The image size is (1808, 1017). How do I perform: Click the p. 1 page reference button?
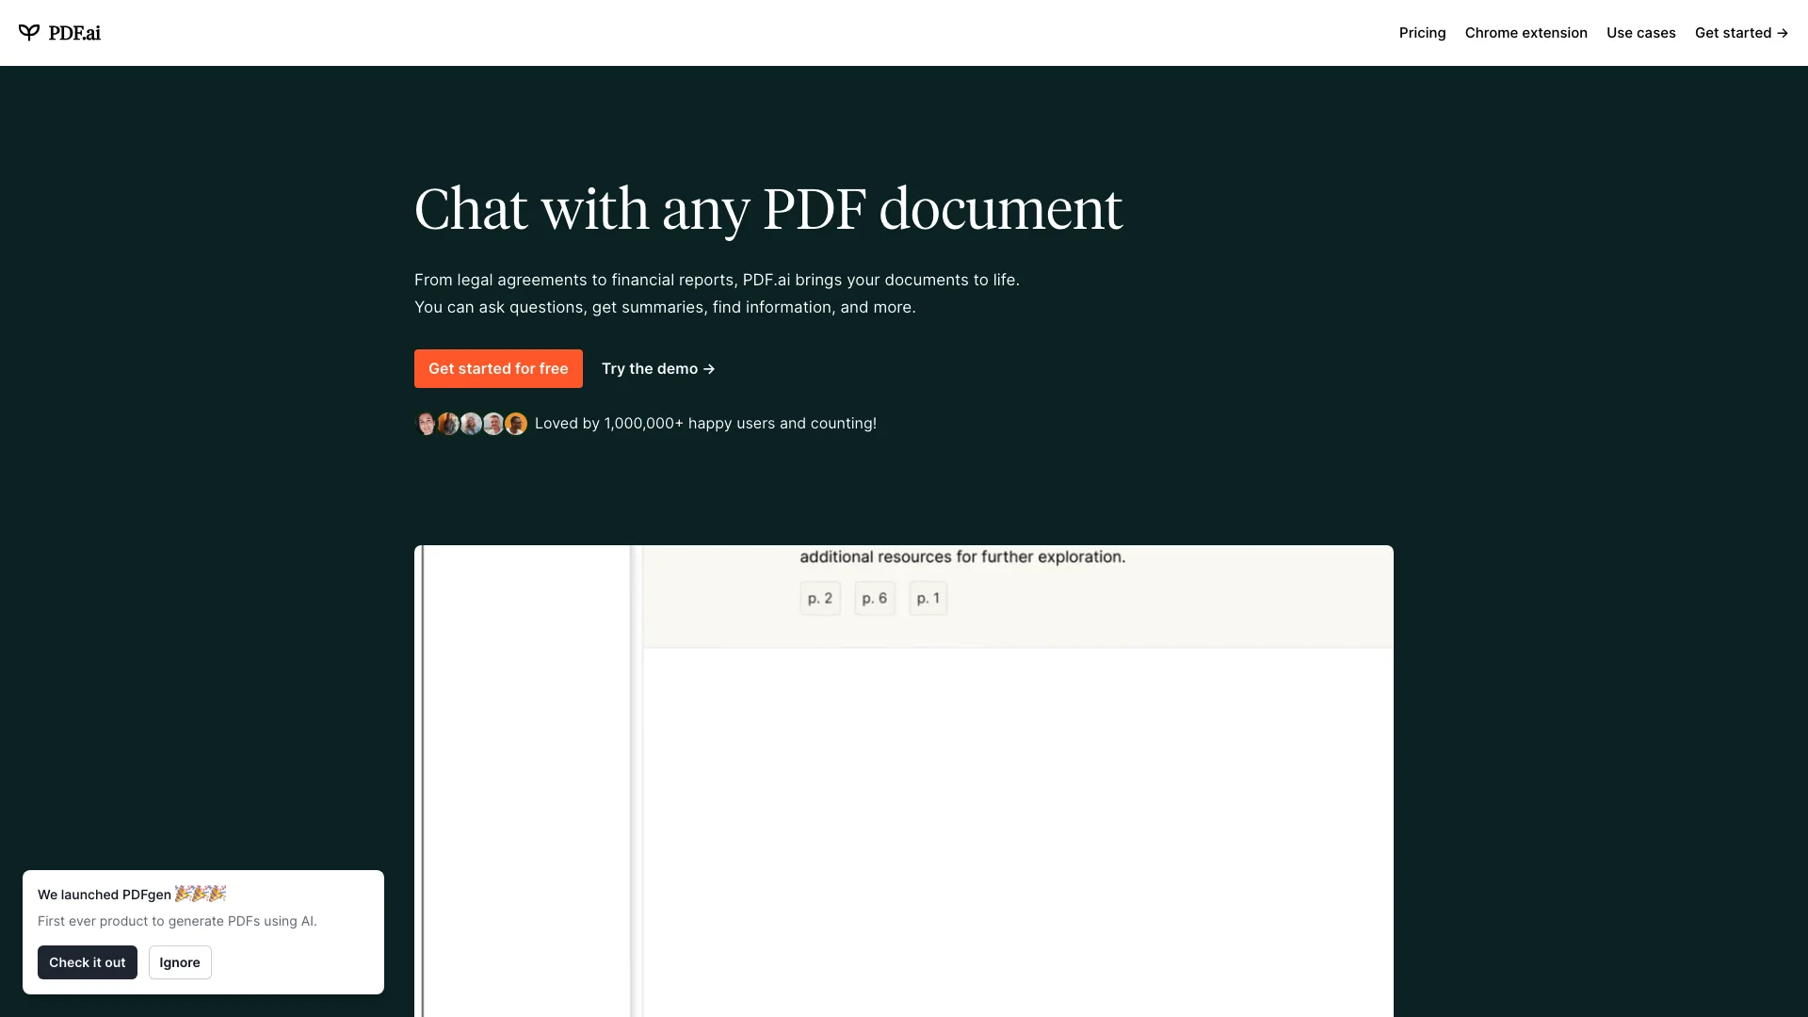pos(928,597)
